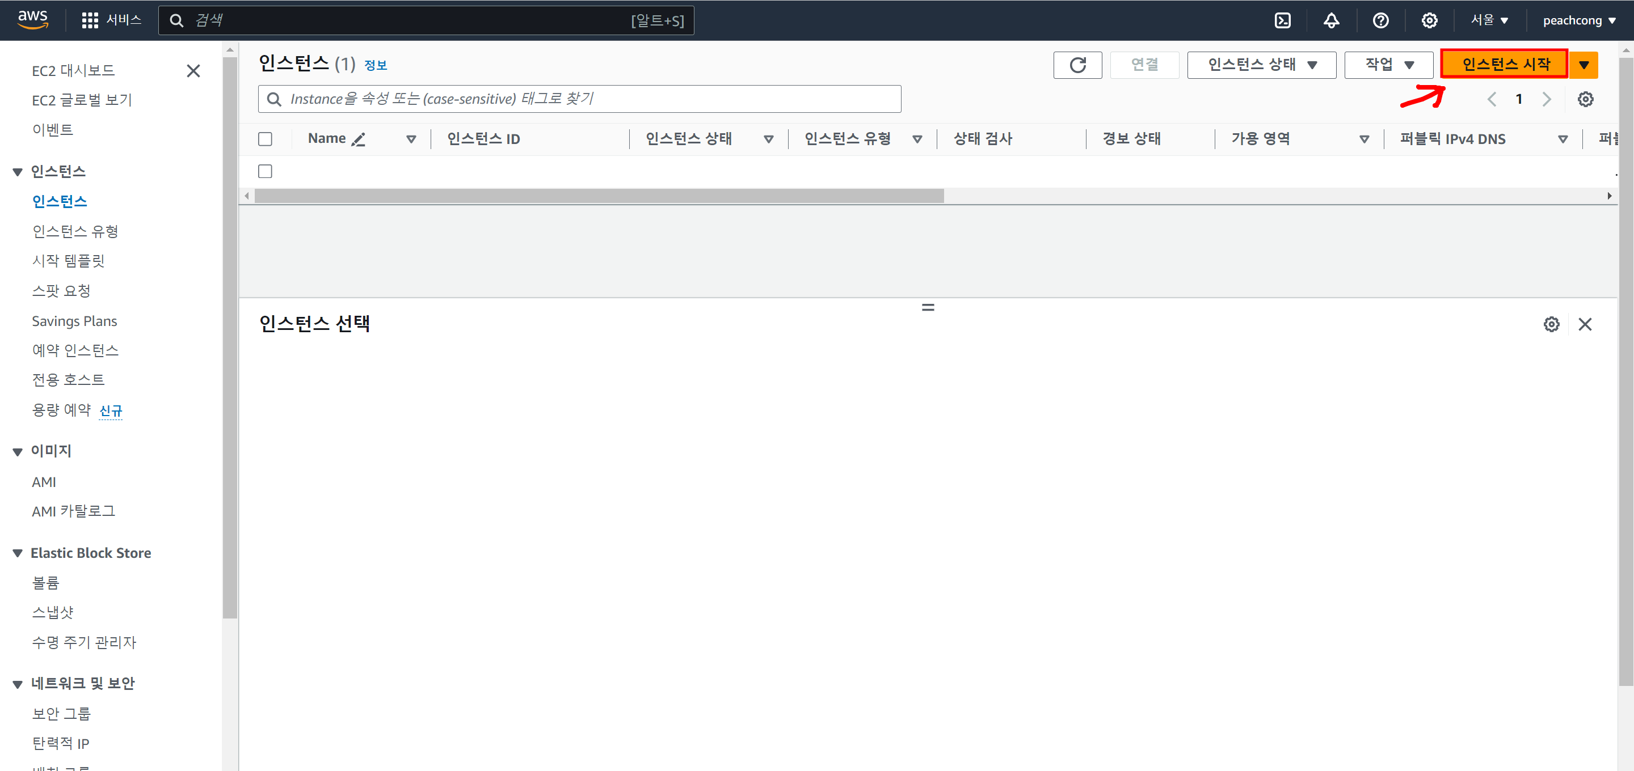Check the first instance row checkbox
The image size is (1634, 771).
pyautogui.click(x=265, y=171)
